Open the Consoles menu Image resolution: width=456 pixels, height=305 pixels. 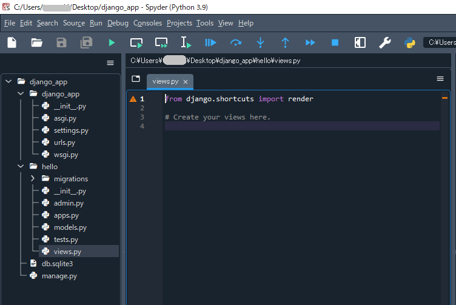tap(147, 23)
